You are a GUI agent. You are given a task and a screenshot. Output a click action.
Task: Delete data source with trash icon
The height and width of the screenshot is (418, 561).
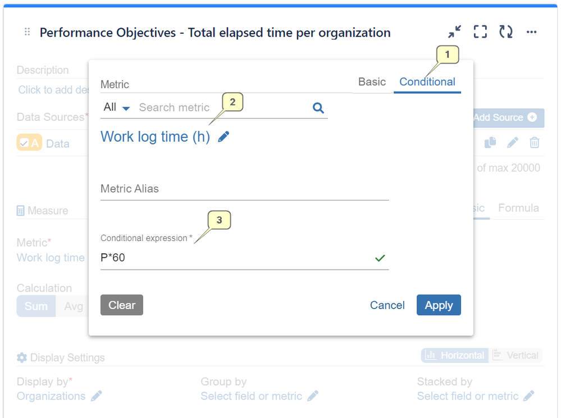click(535, 143)
